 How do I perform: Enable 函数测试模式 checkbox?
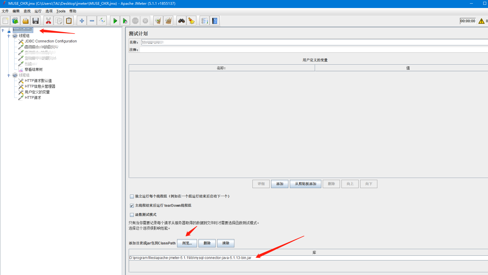[x=132, y=215]
